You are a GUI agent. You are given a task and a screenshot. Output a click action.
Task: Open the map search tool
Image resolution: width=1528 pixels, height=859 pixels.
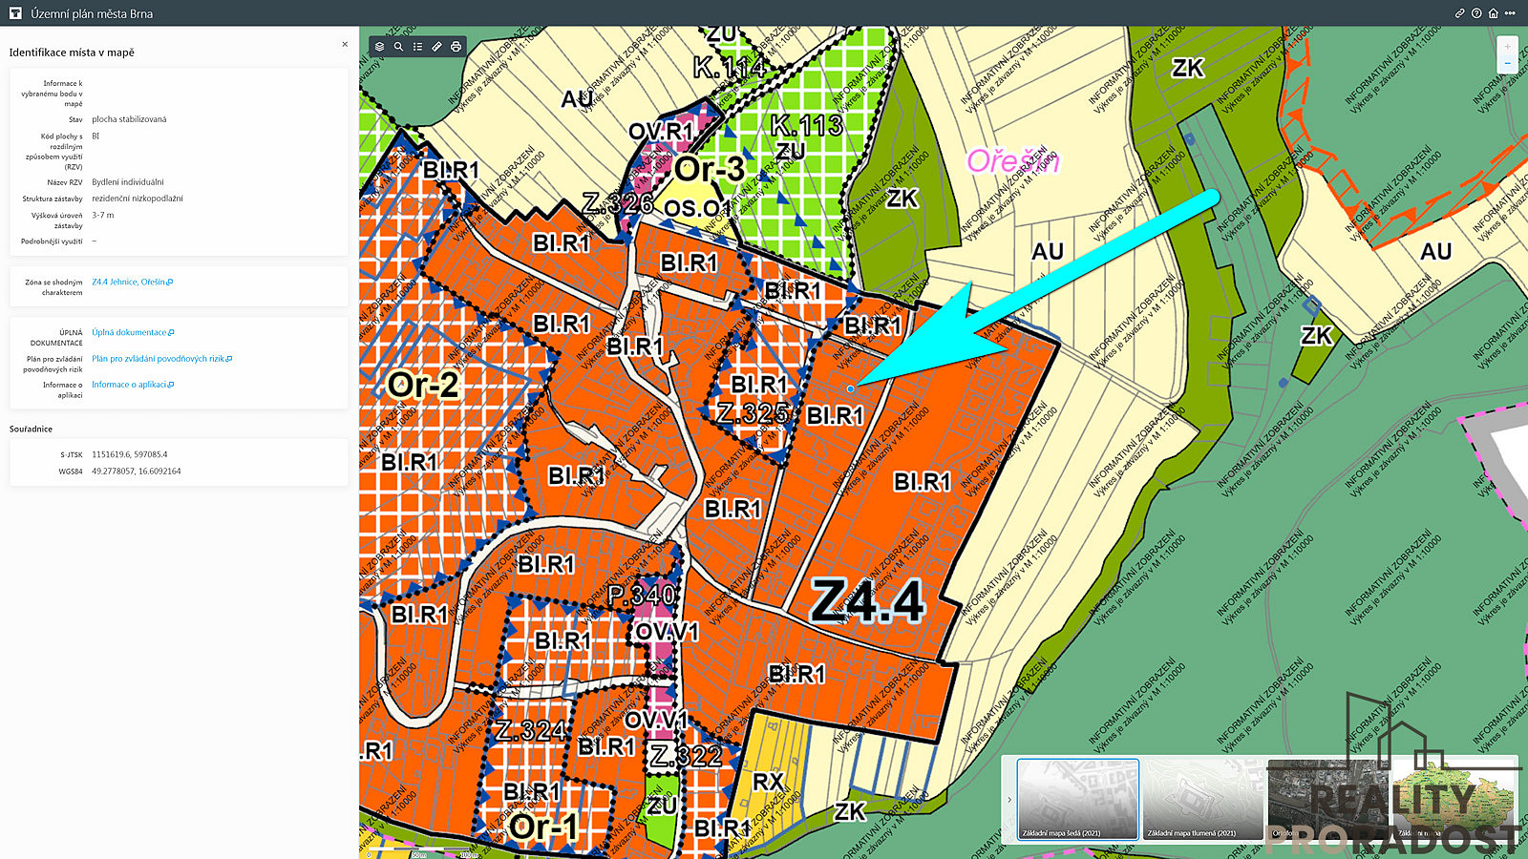coord(398,46)
